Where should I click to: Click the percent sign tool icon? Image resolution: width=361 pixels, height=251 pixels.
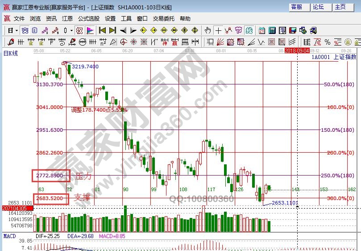(x=328, y=42)
